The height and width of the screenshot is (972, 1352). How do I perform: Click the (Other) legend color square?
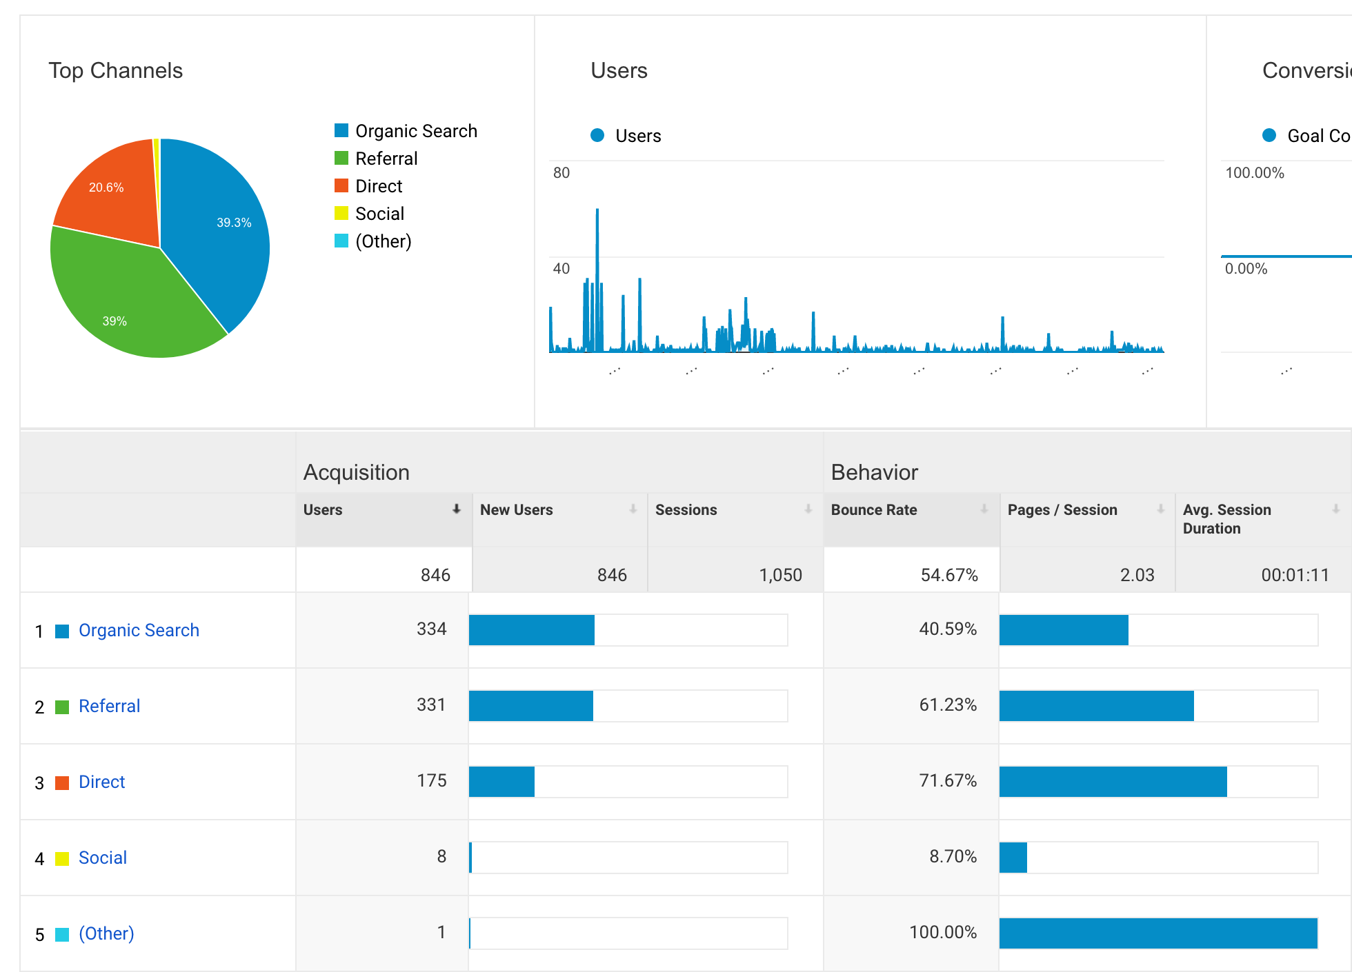(341, 241)
